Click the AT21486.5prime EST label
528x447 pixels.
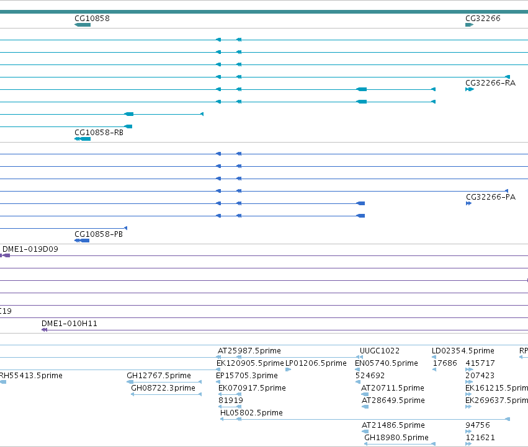coord(393,425)
